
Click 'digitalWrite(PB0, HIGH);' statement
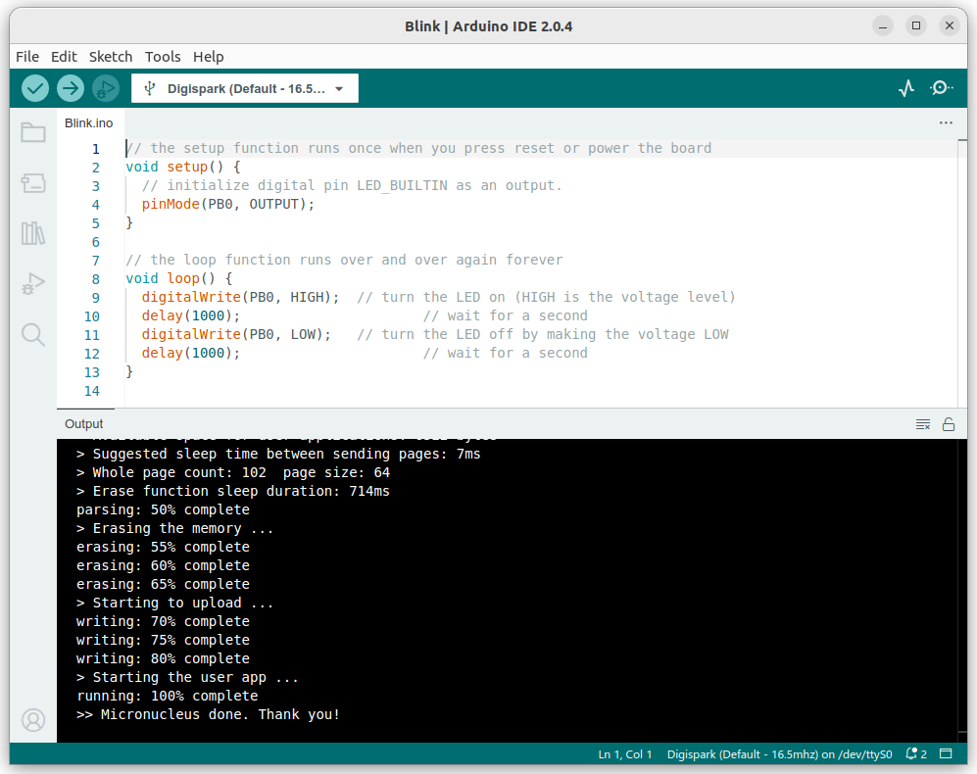240,297
